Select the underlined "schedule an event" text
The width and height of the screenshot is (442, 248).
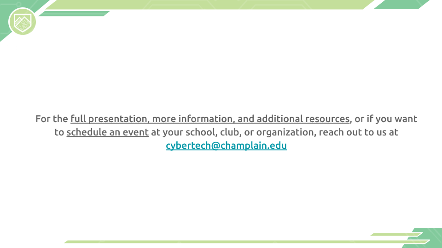(x=107, y=133)
